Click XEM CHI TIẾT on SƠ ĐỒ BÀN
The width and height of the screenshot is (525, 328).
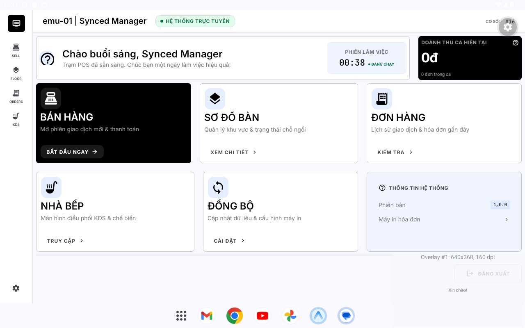234,152
